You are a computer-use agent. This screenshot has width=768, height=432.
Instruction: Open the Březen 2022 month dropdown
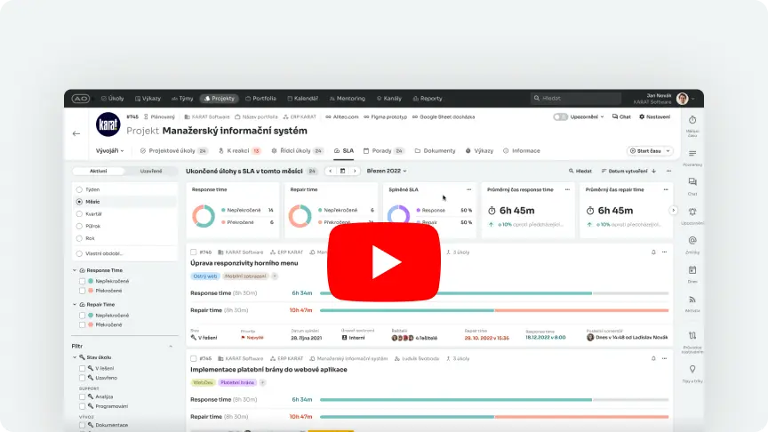387,171
